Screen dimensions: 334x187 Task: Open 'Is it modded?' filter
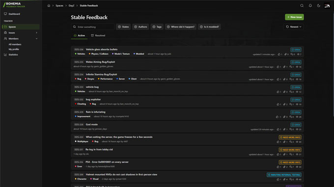coord(209,27)
